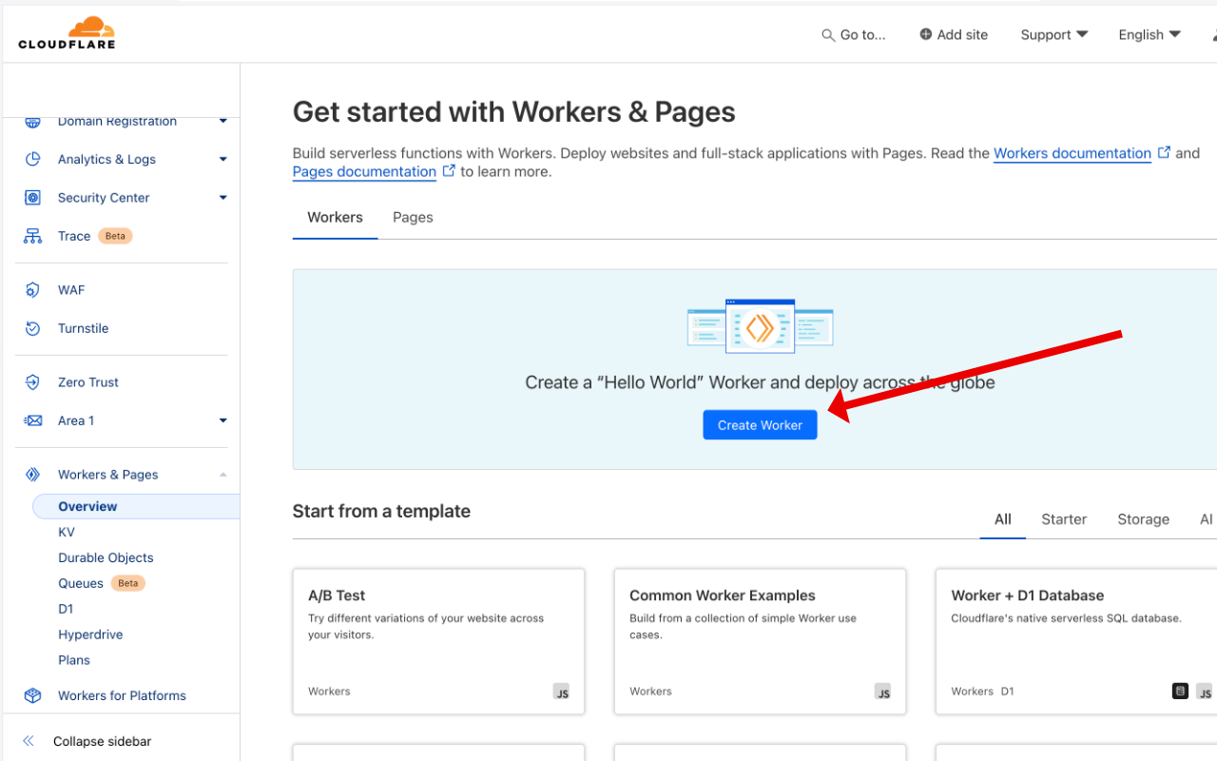Viewport: 1217px width, 761px height.
Task: Click the external link icon after Workers documentation
Action: pyautogui.click(x=1164, y=152)
